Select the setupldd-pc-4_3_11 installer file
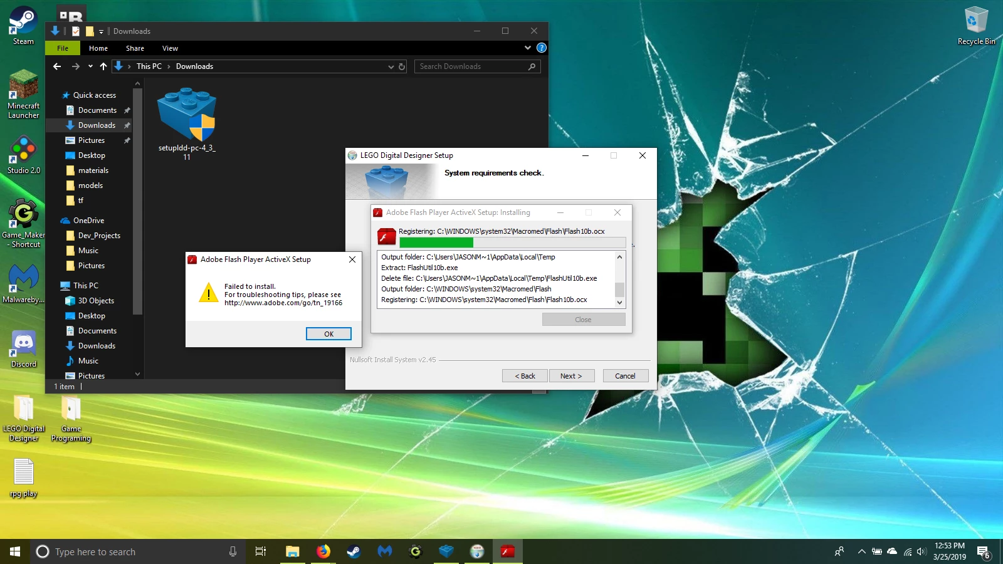Viewport: 1003px width, 564px height. (x=187, y=124)
